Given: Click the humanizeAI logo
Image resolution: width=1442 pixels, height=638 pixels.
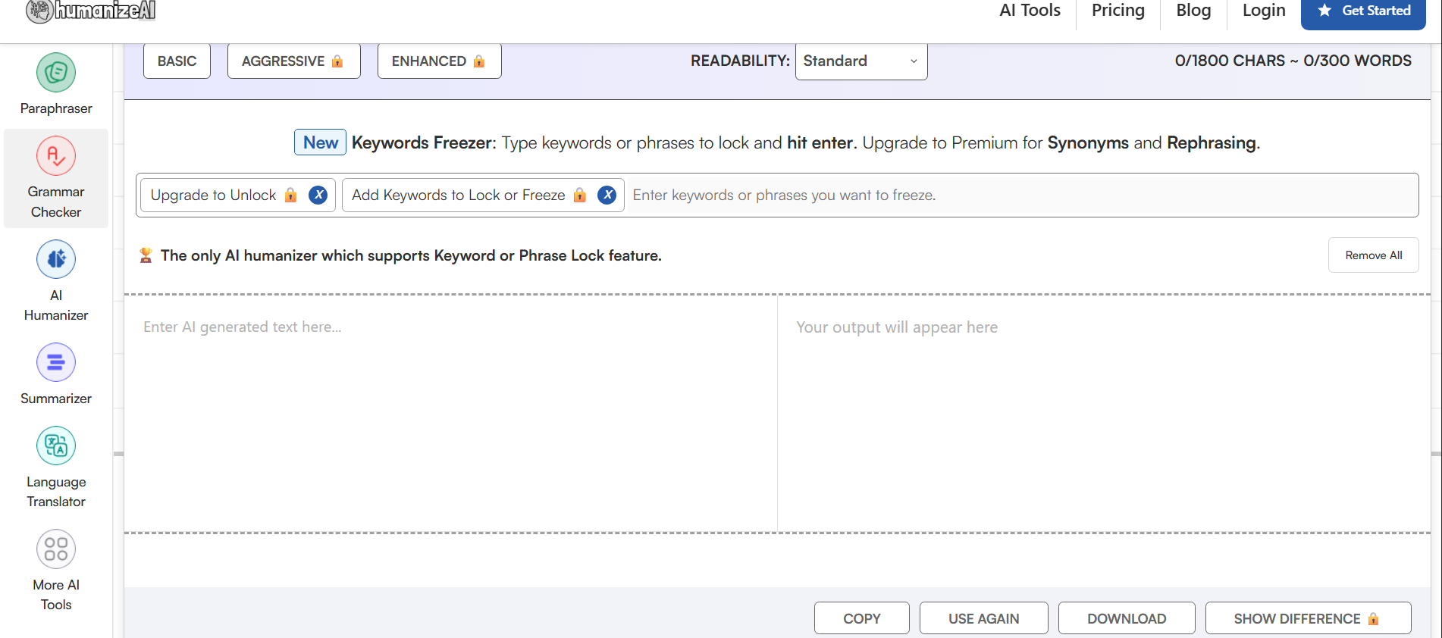Looking at the screenshot, I should [x=91, y=11].
